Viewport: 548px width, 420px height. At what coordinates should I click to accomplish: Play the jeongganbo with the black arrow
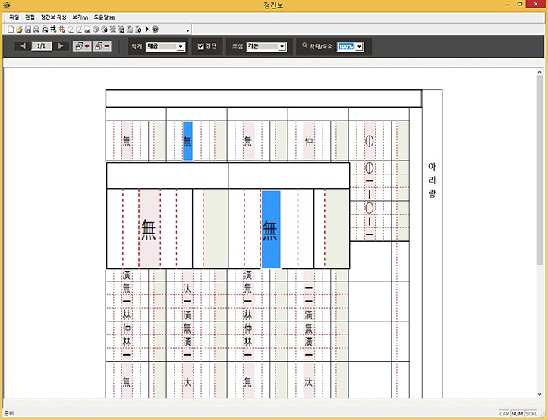146,30
